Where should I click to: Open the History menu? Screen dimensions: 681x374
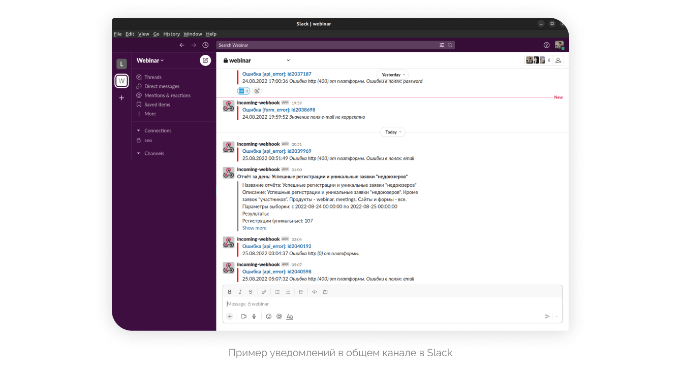coord(172,34)
